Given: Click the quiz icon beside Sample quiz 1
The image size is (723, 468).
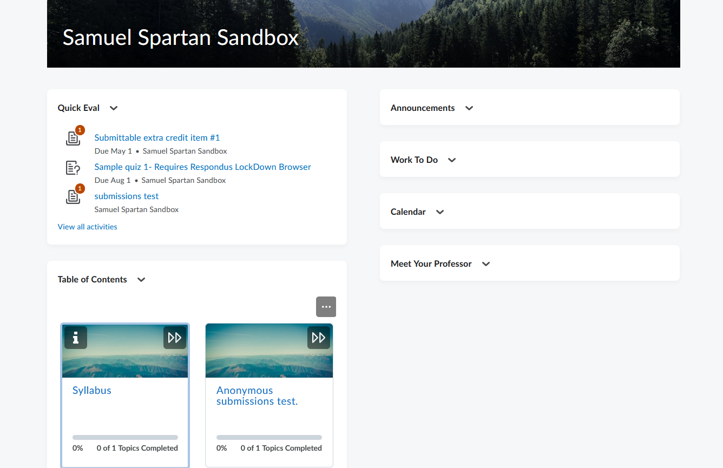Looking at the screenshot, I should coord(73,168).
